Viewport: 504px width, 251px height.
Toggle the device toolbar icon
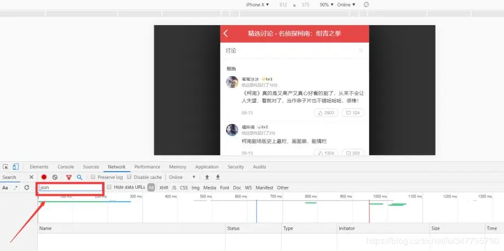tap(15, 167)
